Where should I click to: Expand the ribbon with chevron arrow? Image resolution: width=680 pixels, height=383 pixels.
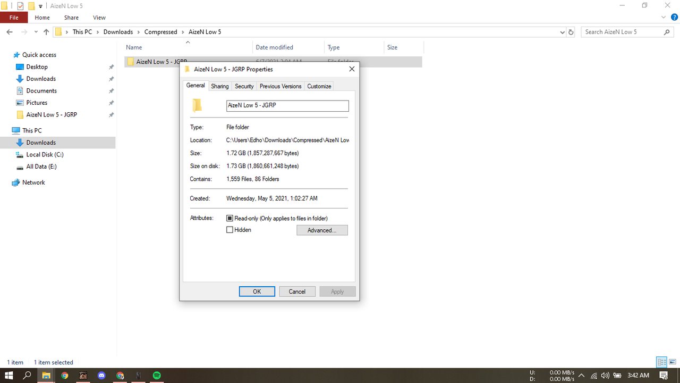[x=664, y=18]
